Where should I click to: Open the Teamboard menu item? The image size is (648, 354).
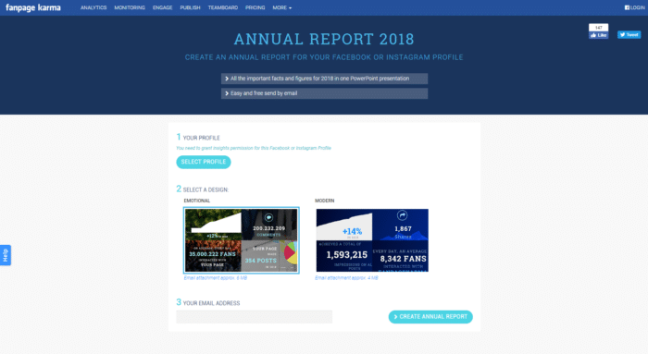(223, 7)
